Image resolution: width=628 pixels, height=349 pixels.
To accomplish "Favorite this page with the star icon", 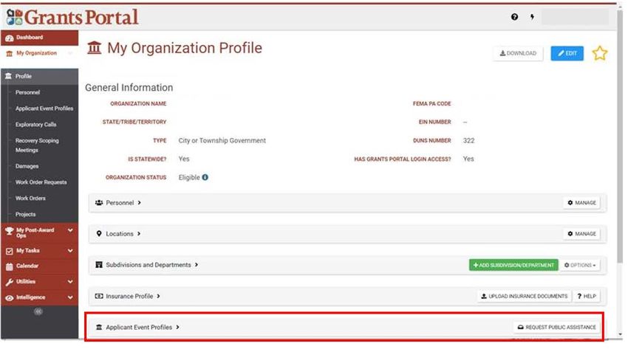I will (600, 53).
